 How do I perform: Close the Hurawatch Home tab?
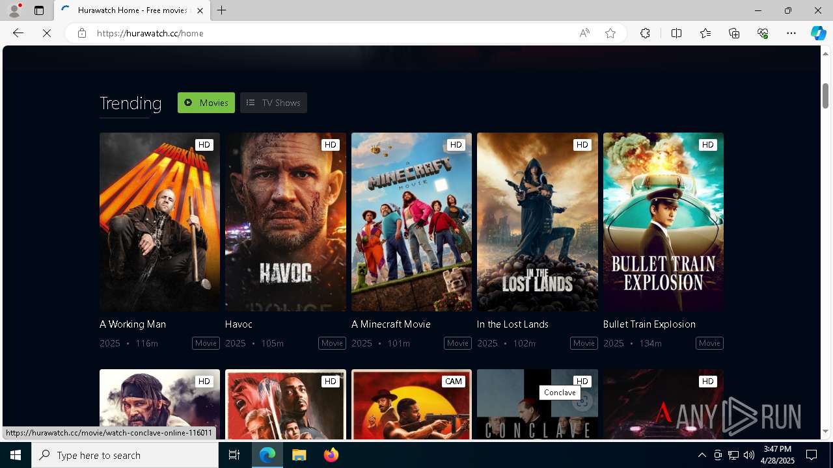coord(200,10)
